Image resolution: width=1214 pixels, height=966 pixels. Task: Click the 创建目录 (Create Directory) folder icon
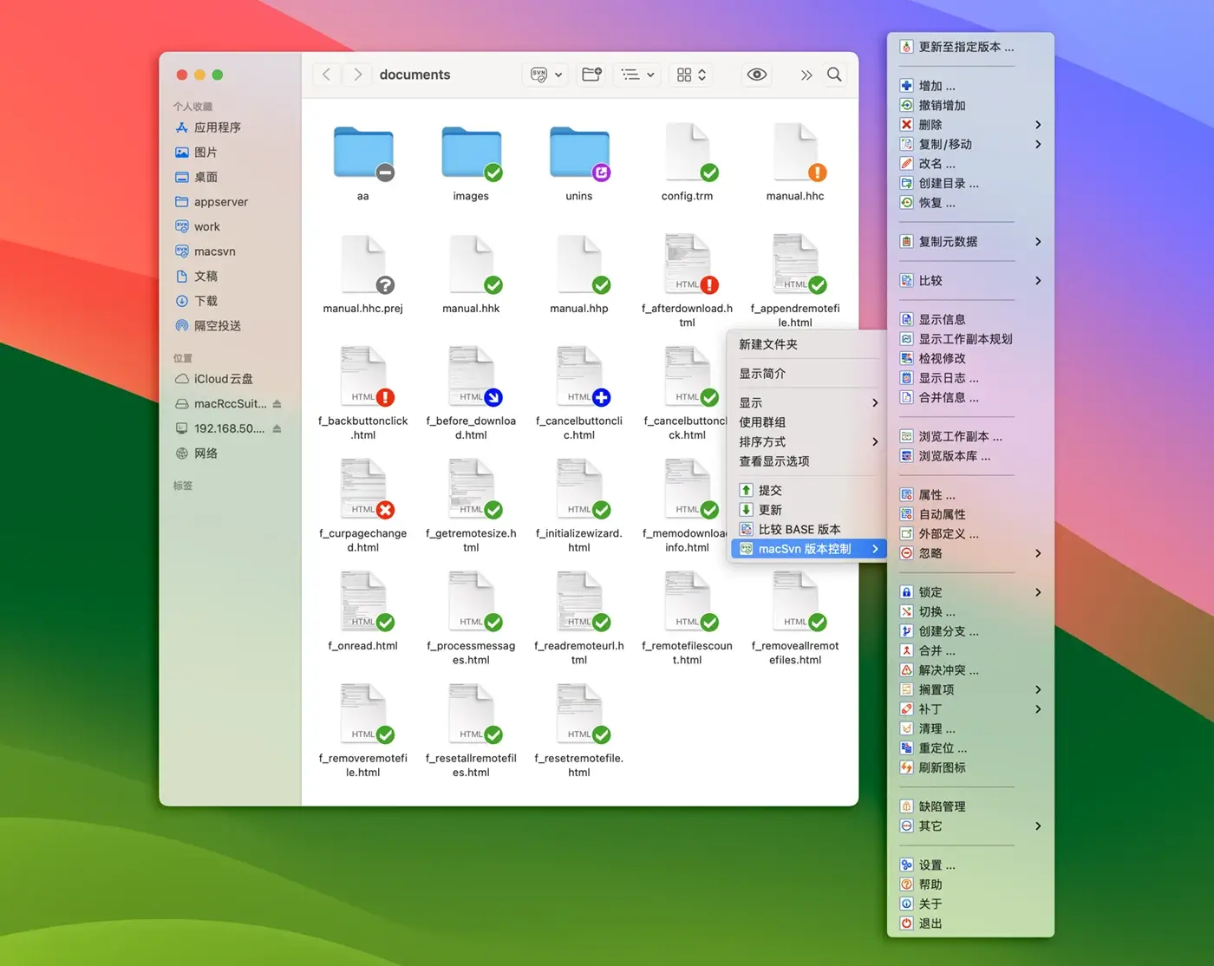point(904,183)
